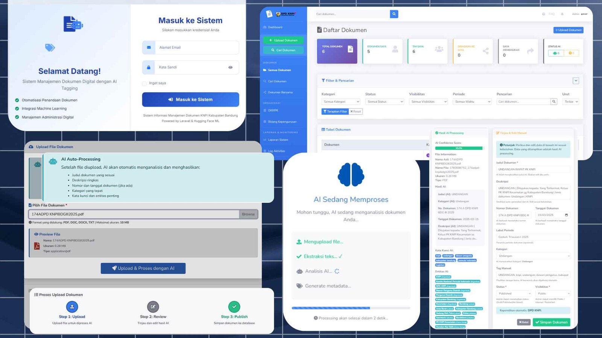Open the Semua Kategori dropdown
Screen dimensions: 602x338
point(341,102)
